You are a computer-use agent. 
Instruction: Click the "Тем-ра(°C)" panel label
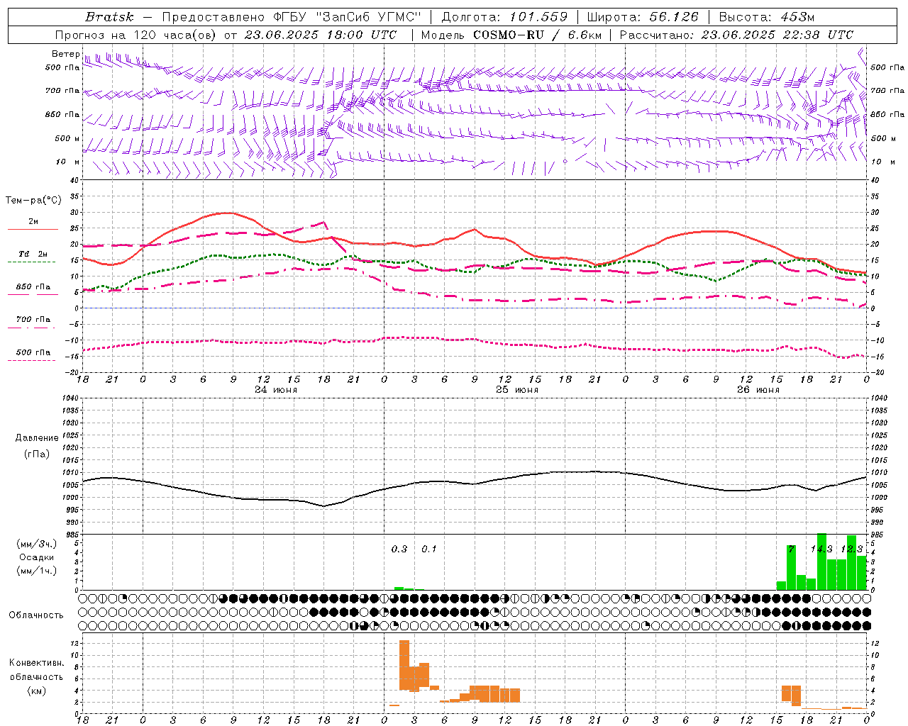point(33,201)
